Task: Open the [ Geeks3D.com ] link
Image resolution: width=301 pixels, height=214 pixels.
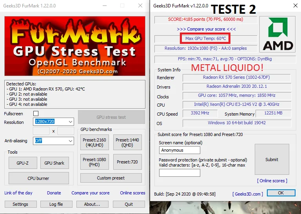Action: click(x=248, y=194)
